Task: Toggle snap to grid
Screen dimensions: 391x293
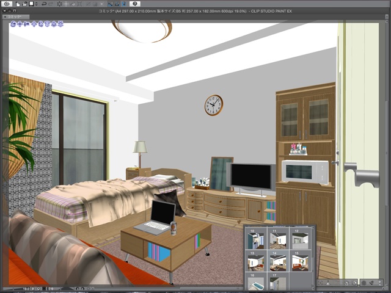Action: tap(123, 4)
